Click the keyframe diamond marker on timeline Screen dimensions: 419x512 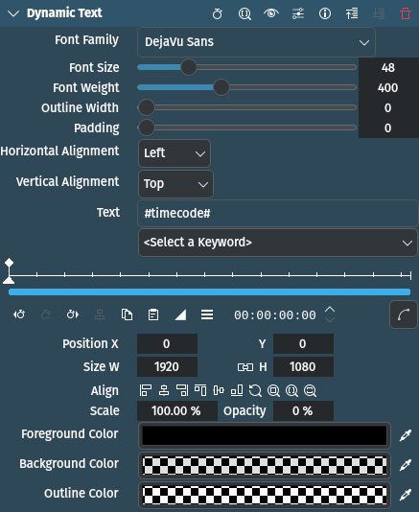[9, 263]
